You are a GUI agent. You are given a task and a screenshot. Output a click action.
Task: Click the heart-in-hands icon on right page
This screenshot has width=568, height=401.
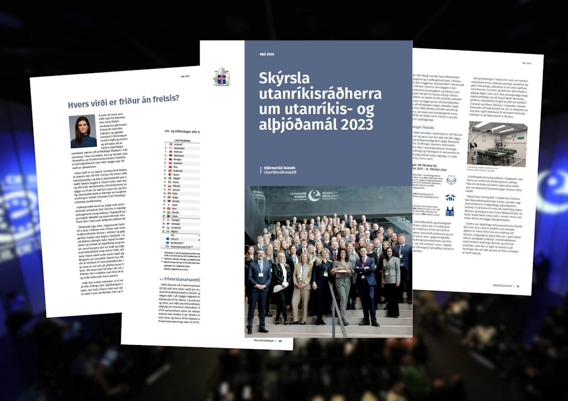click(451, 179)
